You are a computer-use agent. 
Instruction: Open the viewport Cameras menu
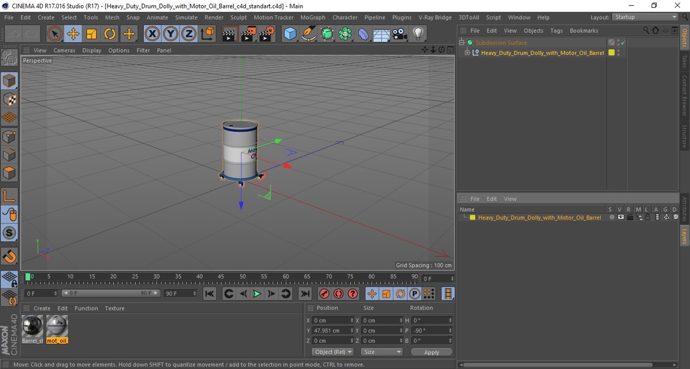pos(64,50)
